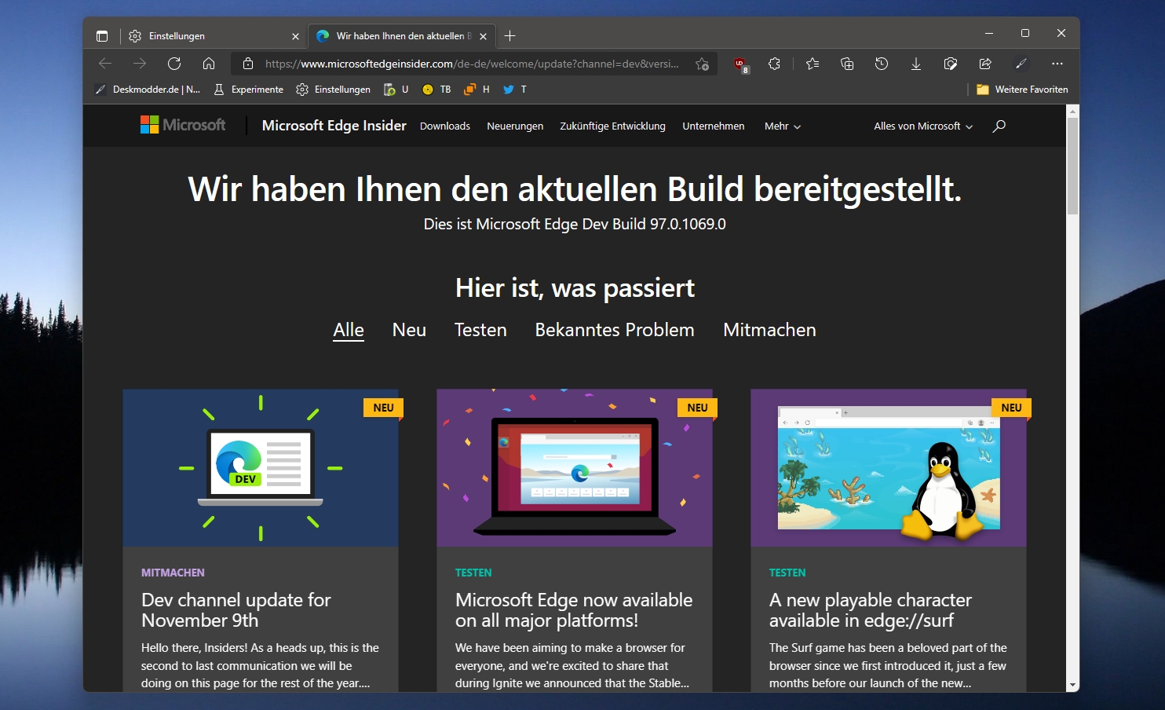Image resolution: width=1165 pixels, height=710 pixels.
Task: Open the Favorites list
Action: [x=813, y=64]
